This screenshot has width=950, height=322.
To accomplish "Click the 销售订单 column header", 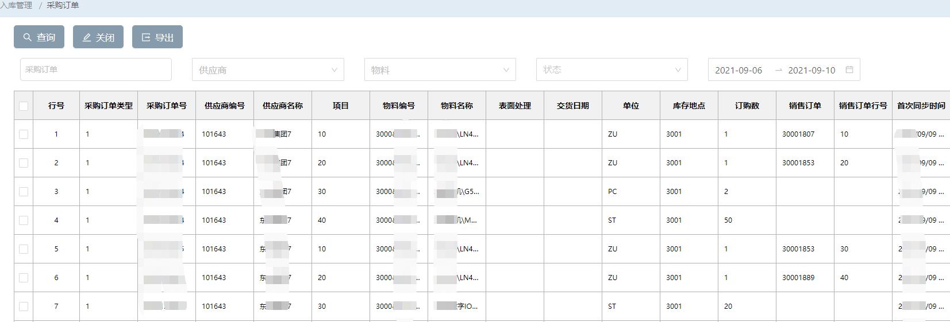I will [805, 106].
